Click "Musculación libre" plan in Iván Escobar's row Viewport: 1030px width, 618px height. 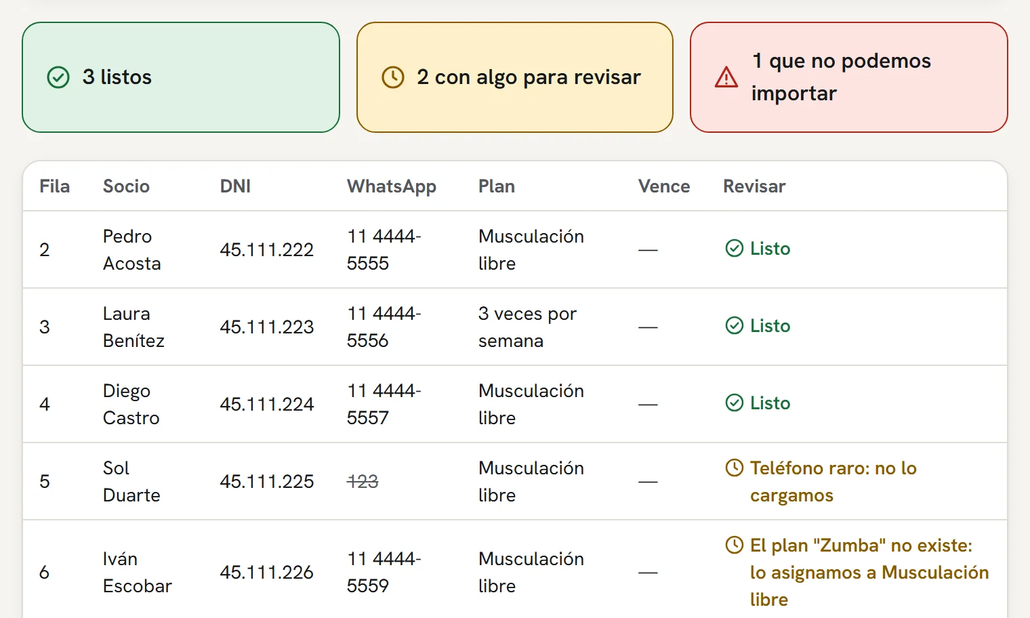click(x=531, y=573)
